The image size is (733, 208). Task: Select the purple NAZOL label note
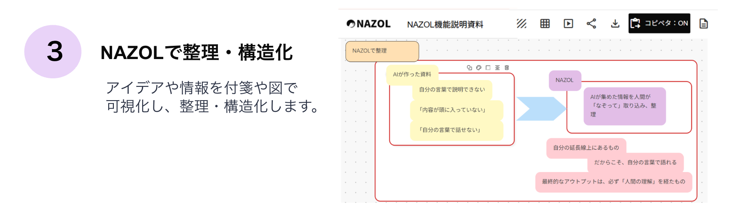(x=565, y=80)
